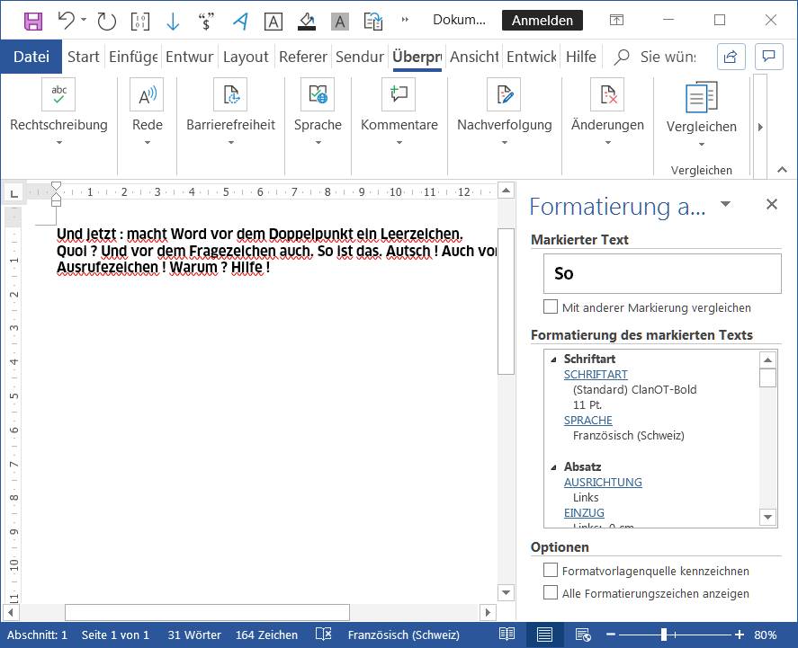Click the gray shaded A icon
This screenshot has height=648, width=798.
click(x=340, y=22)
